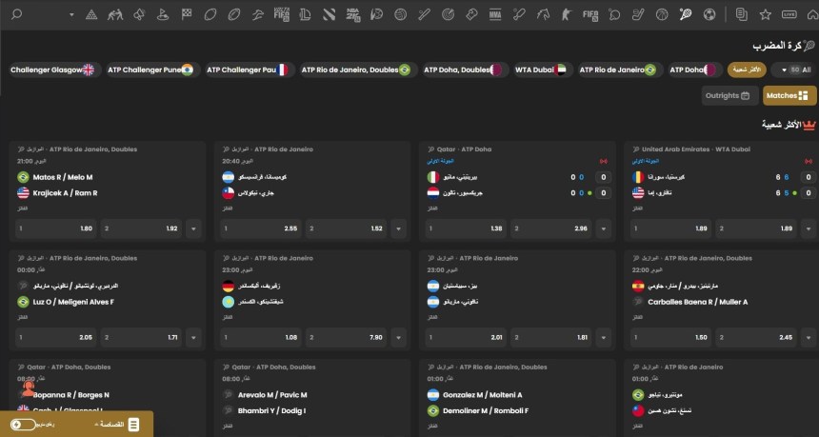
Task: Open Demoliner M / Romboli F match row
Action: [486, 411]
